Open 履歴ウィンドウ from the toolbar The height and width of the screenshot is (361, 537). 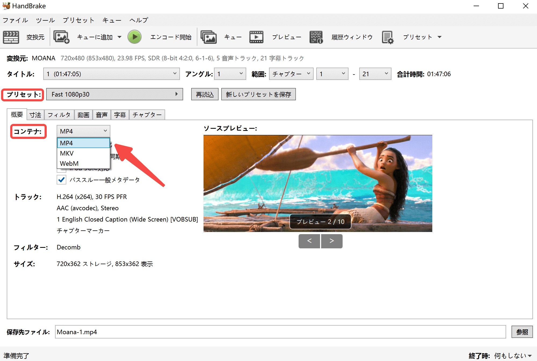click(x=352, y=37)
